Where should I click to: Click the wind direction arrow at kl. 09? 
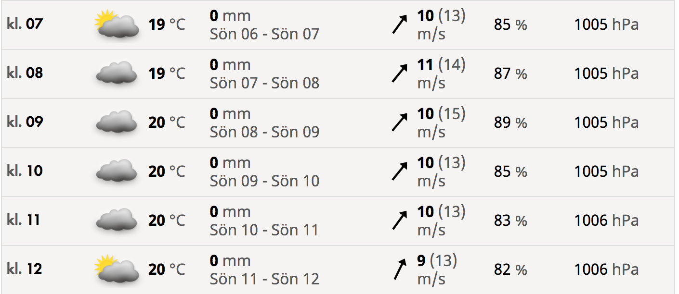(399, 123)
